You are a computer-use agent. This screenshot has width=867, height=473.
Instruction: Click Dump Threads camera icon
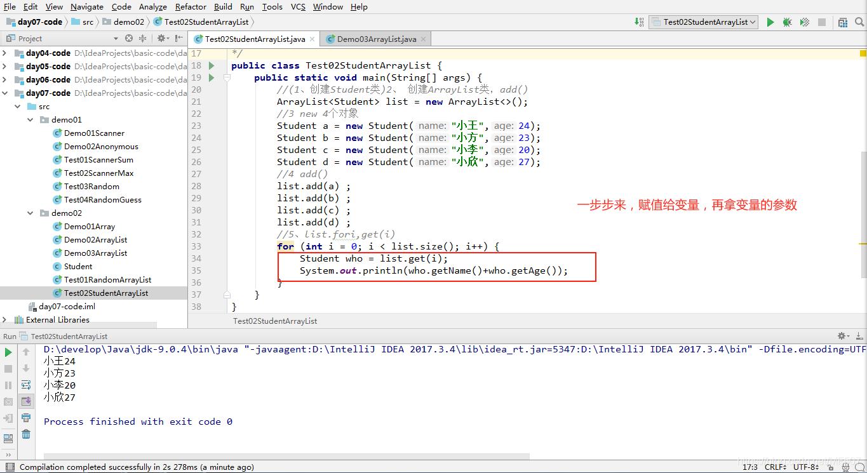pyautogui.click(x=8, y=401)
